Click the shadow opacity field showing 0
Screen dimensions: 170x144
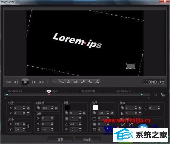point(74,113)
